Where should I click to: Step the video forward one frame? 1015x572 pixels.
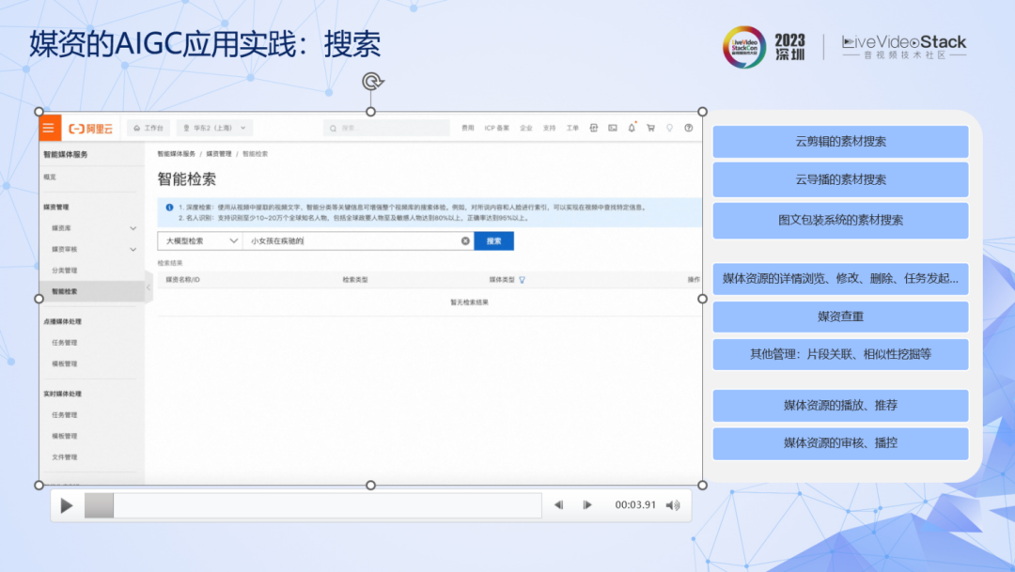coord(587,505)
